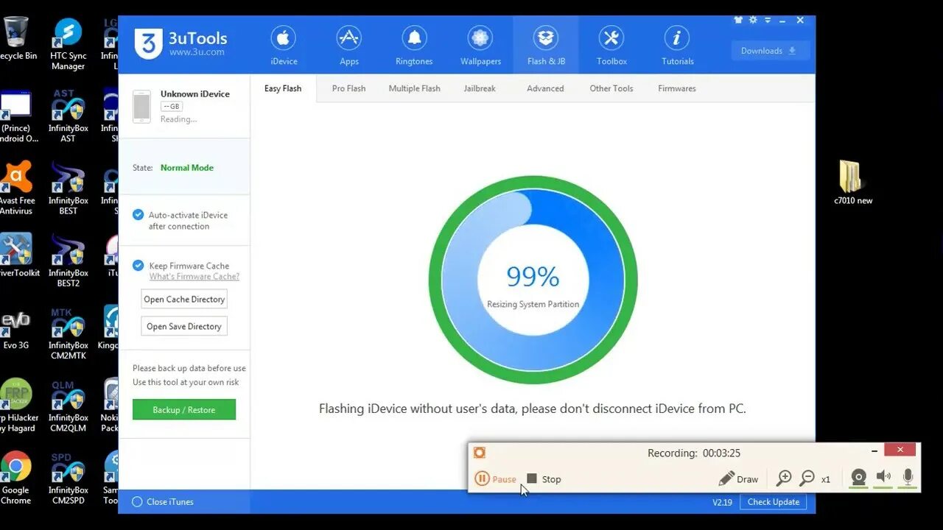The width and height of the screenshot is (943, 530).
Task: Open InfinityBox CM2MTK desktop shortcut
Action: 68,333
